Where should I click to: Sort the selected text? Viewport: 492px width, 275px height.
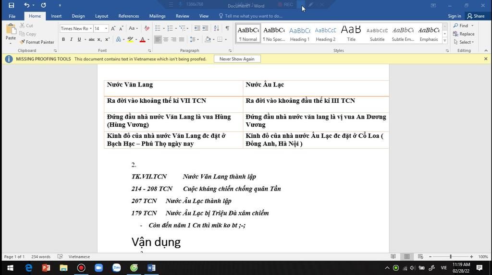click(217, 28)
